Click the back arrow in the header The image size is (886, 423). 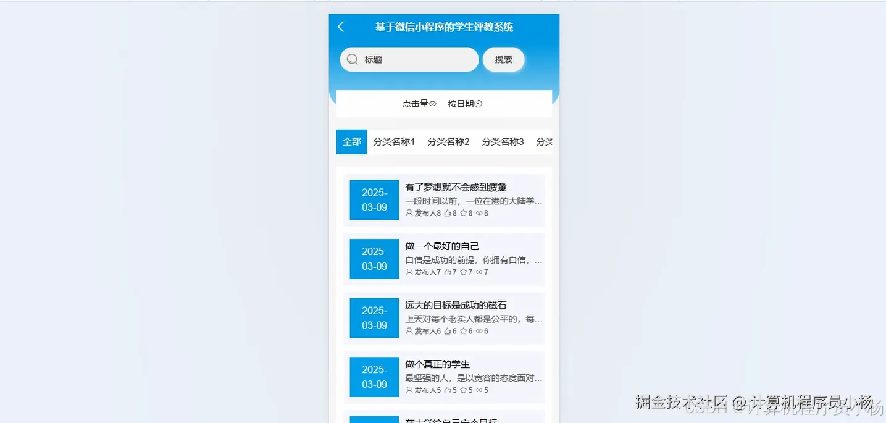(x=340, y=27)
